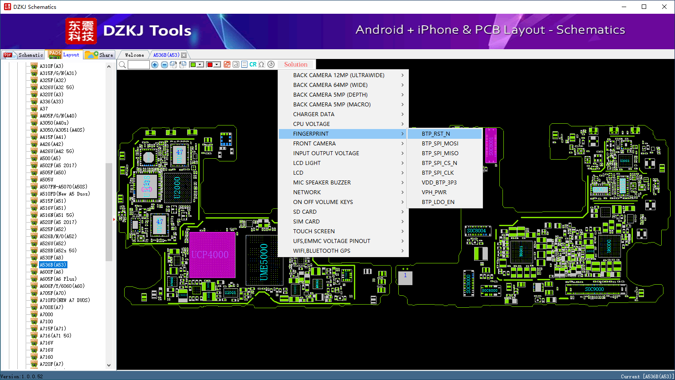The image size is (675, 380).
Task: Open the green color dropdown
Action: 200,65
